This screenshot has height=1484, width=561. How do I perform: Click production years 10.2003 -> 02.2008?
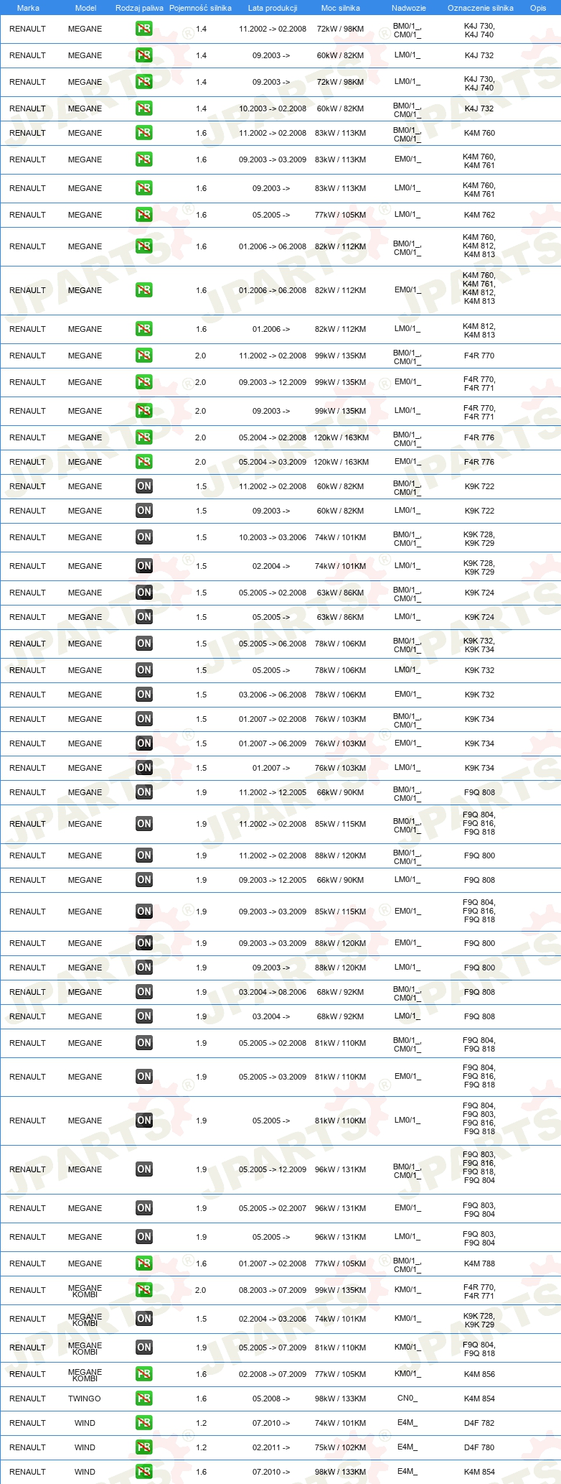[273, 108]
